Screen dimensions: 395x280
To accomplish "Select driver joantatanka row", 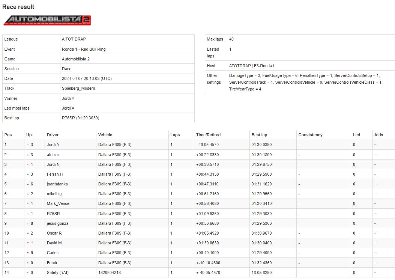I will point(198,184).
